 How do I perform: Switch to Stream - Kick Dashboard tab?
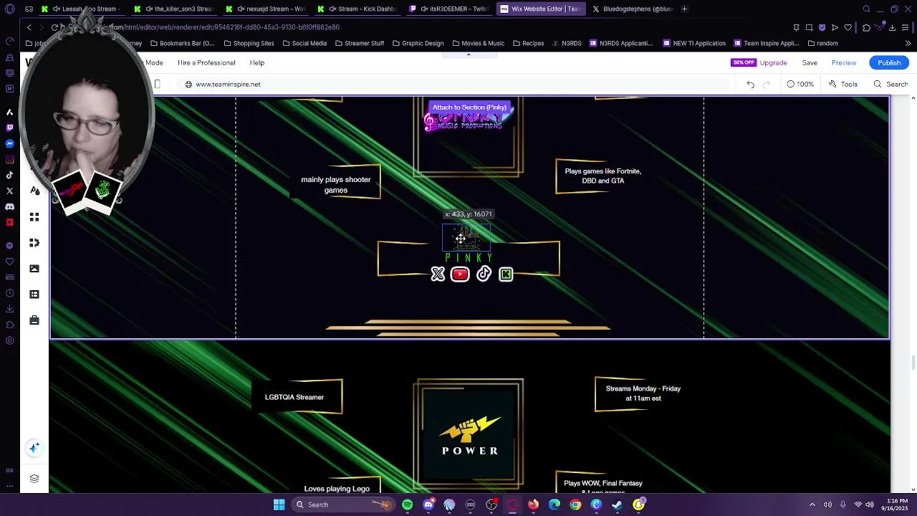tap(357, 9)
